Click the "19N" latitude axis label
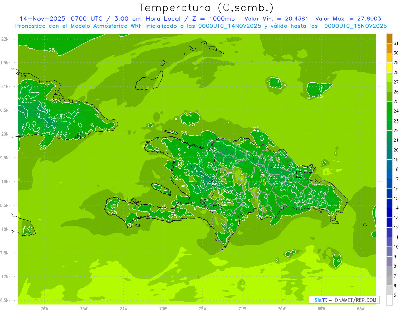405x313 pixels. tap(5, 182)
